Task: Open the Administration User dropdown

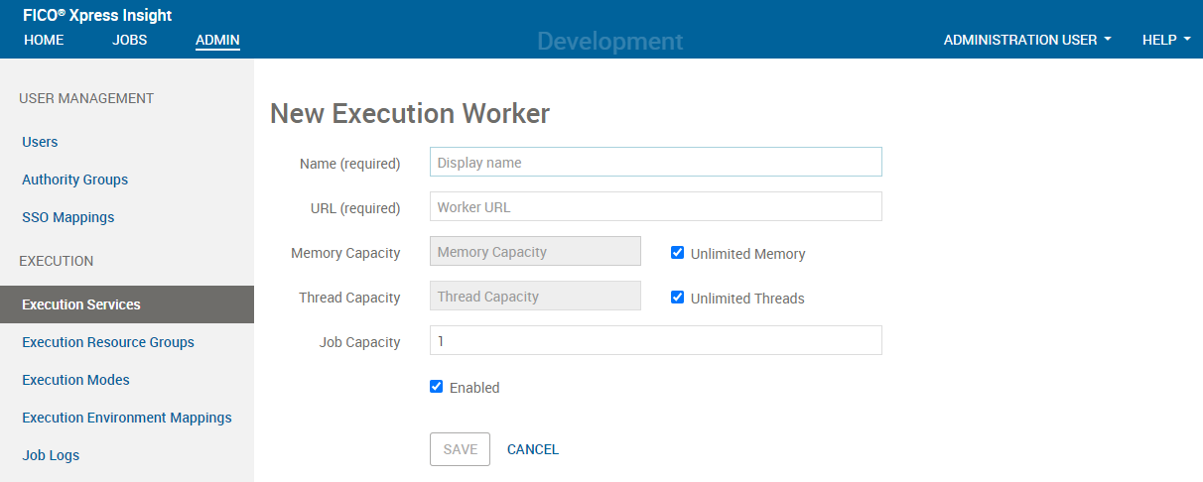Action: 1026,40
